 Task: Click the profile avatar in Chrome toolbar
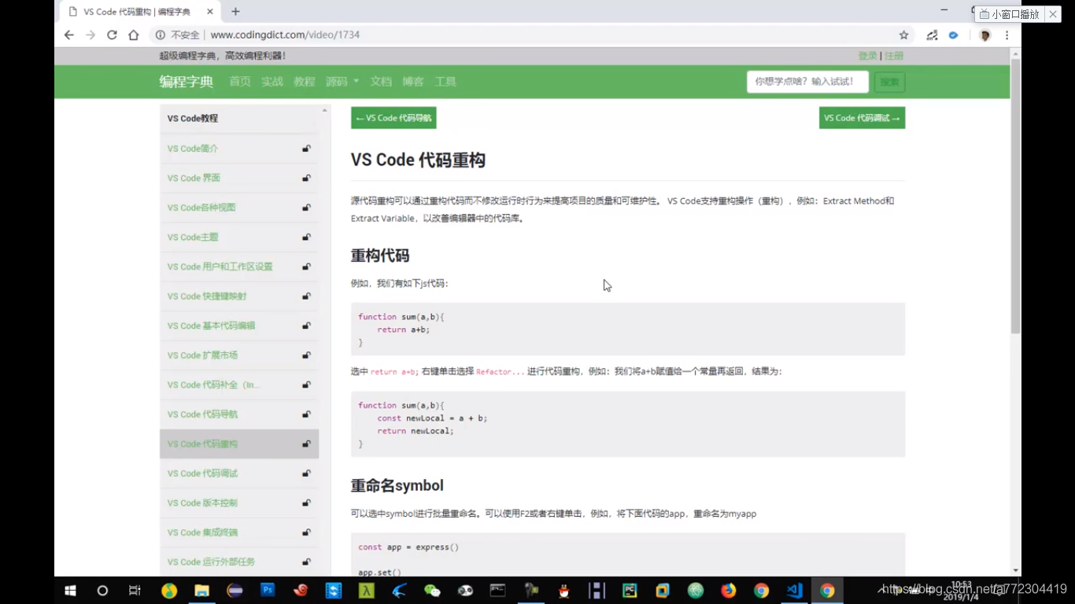[984, 35]
